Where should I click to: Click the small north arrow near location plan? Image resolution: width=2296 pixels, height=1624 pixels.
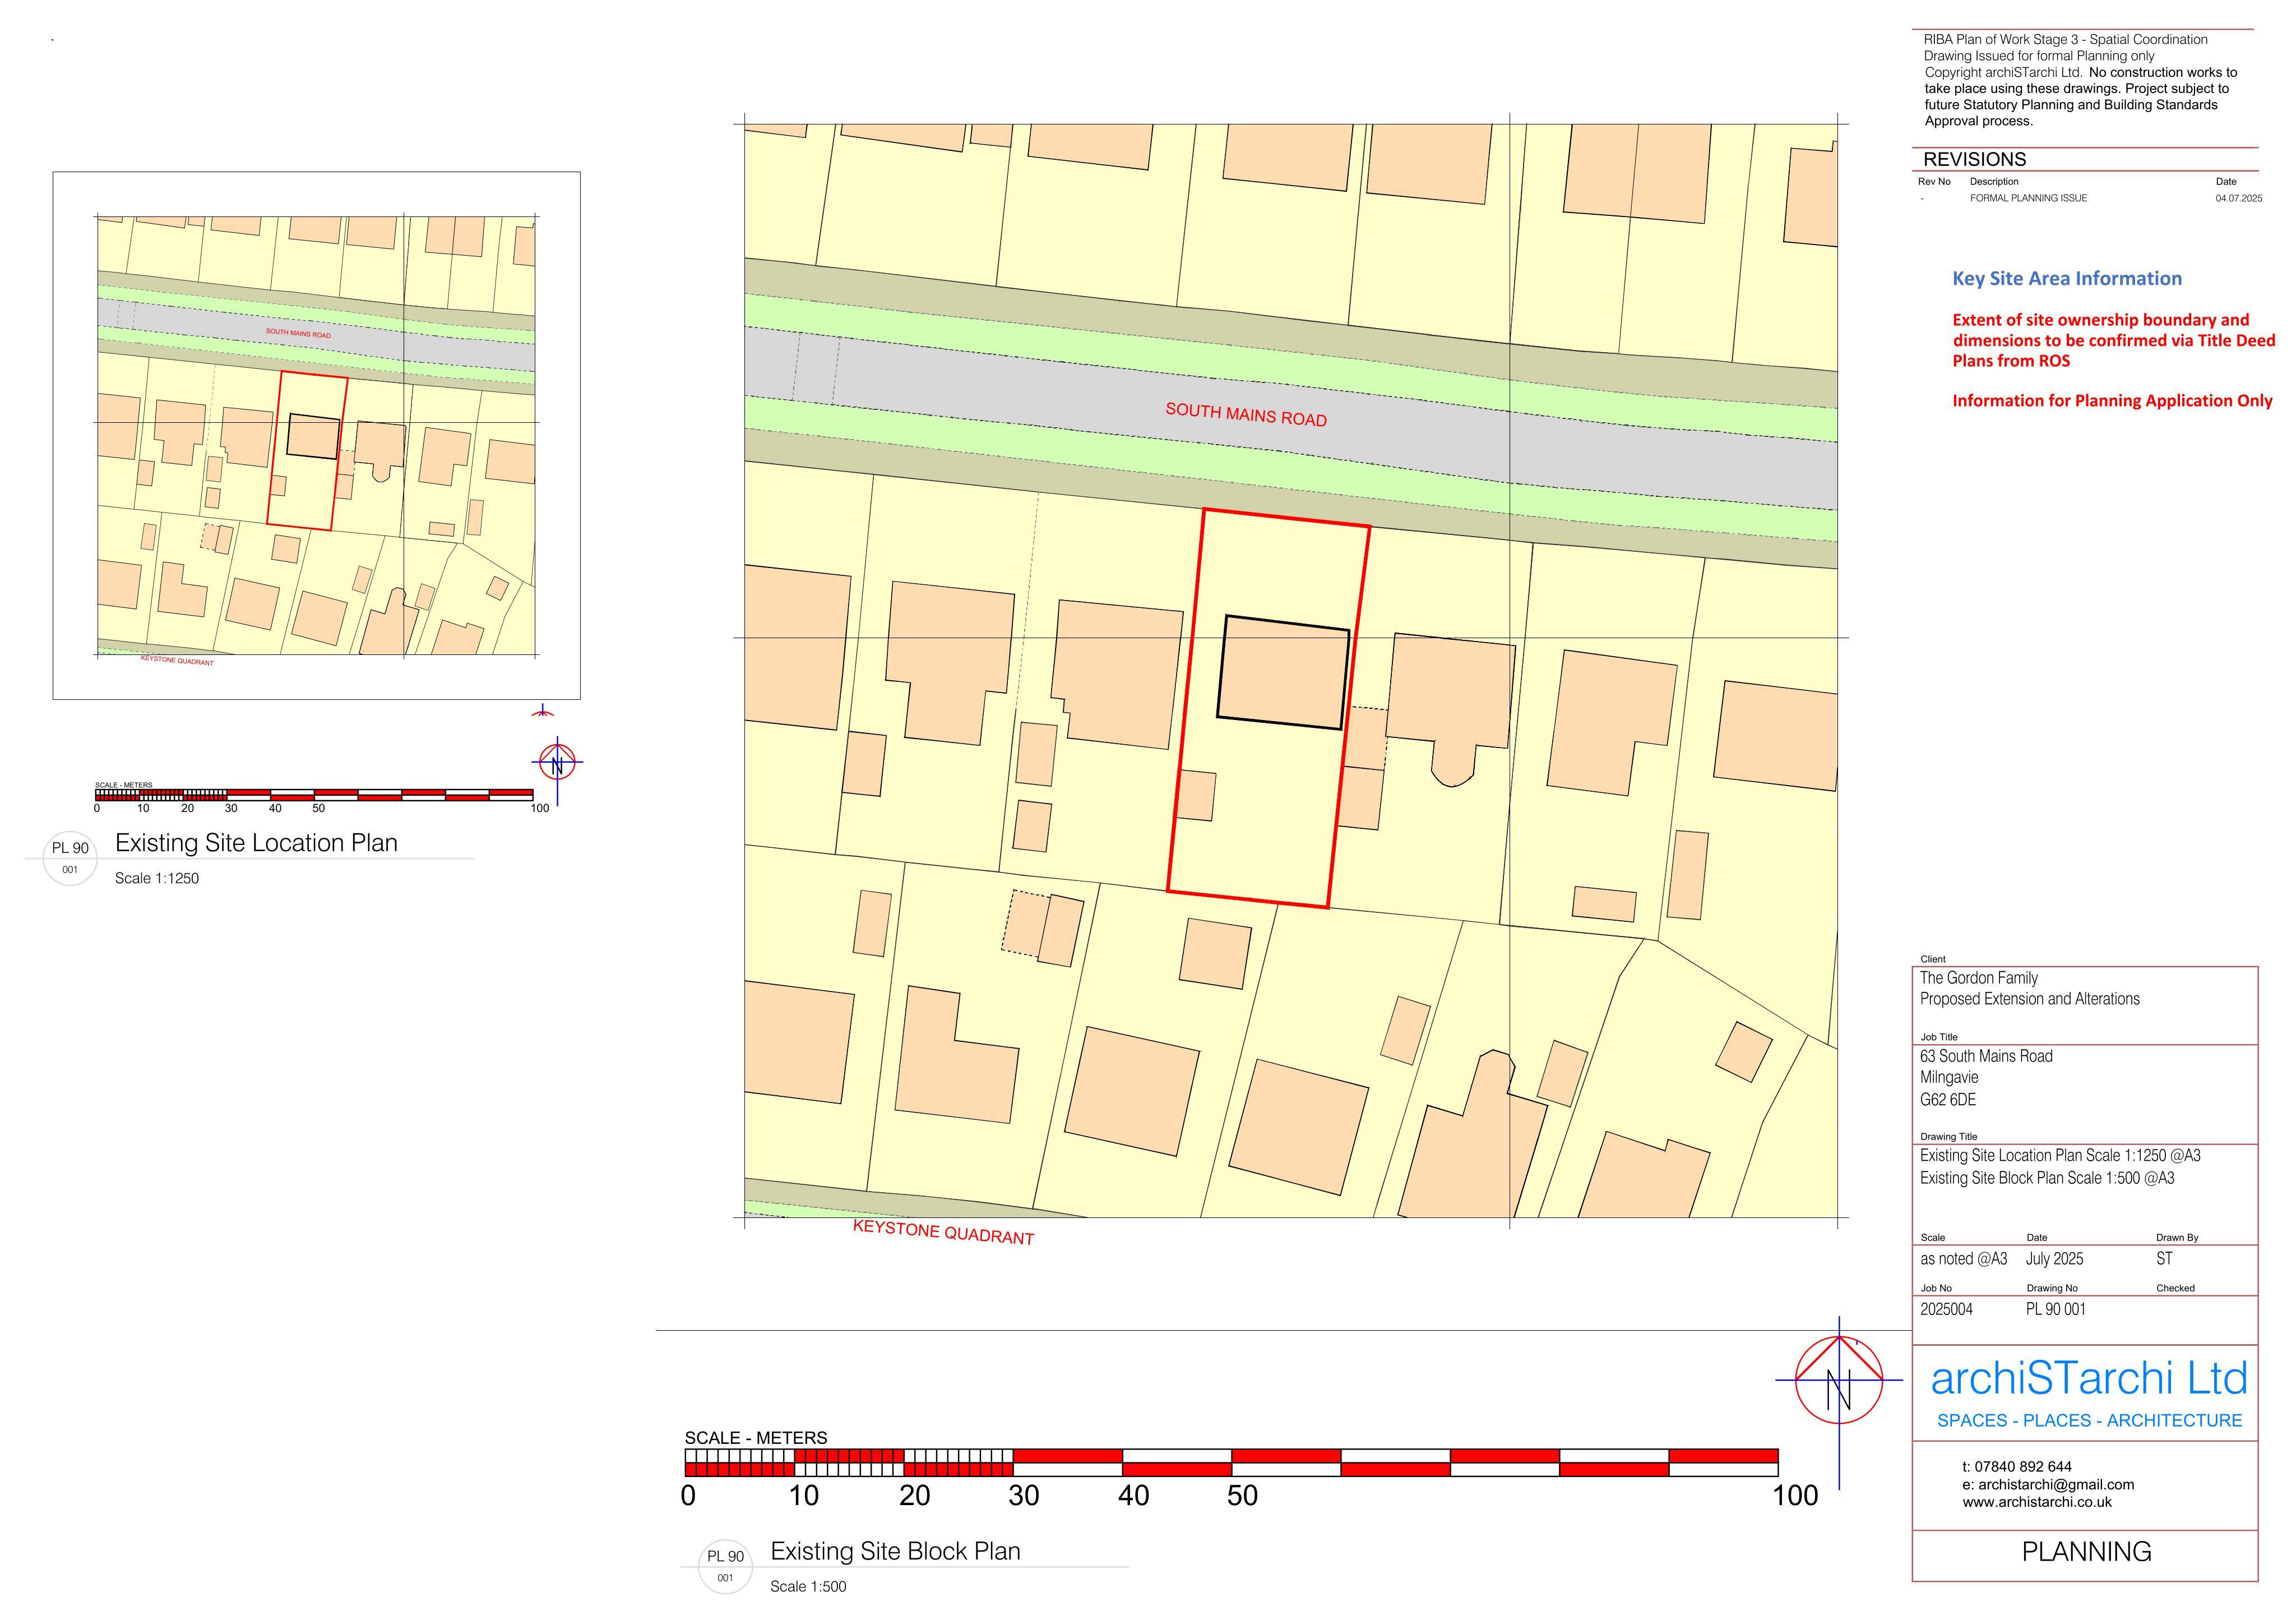click(x=557, y=763)
